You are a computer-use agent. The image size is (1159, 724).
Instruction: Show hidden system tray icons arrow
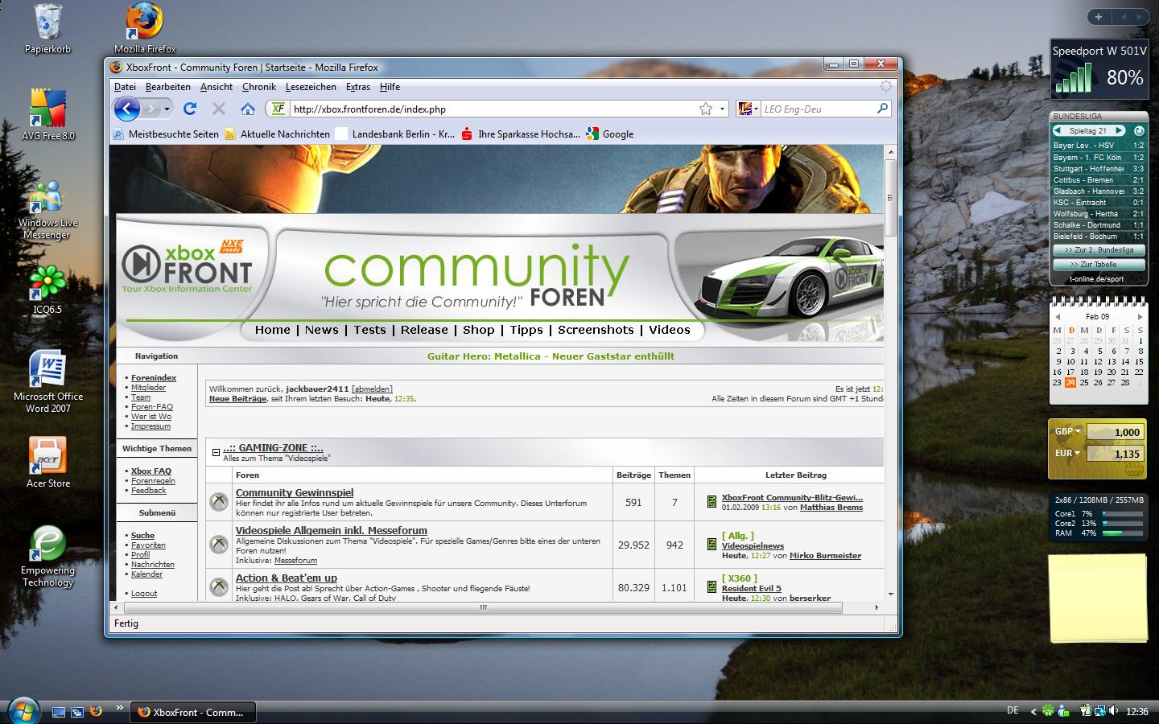1033,711
